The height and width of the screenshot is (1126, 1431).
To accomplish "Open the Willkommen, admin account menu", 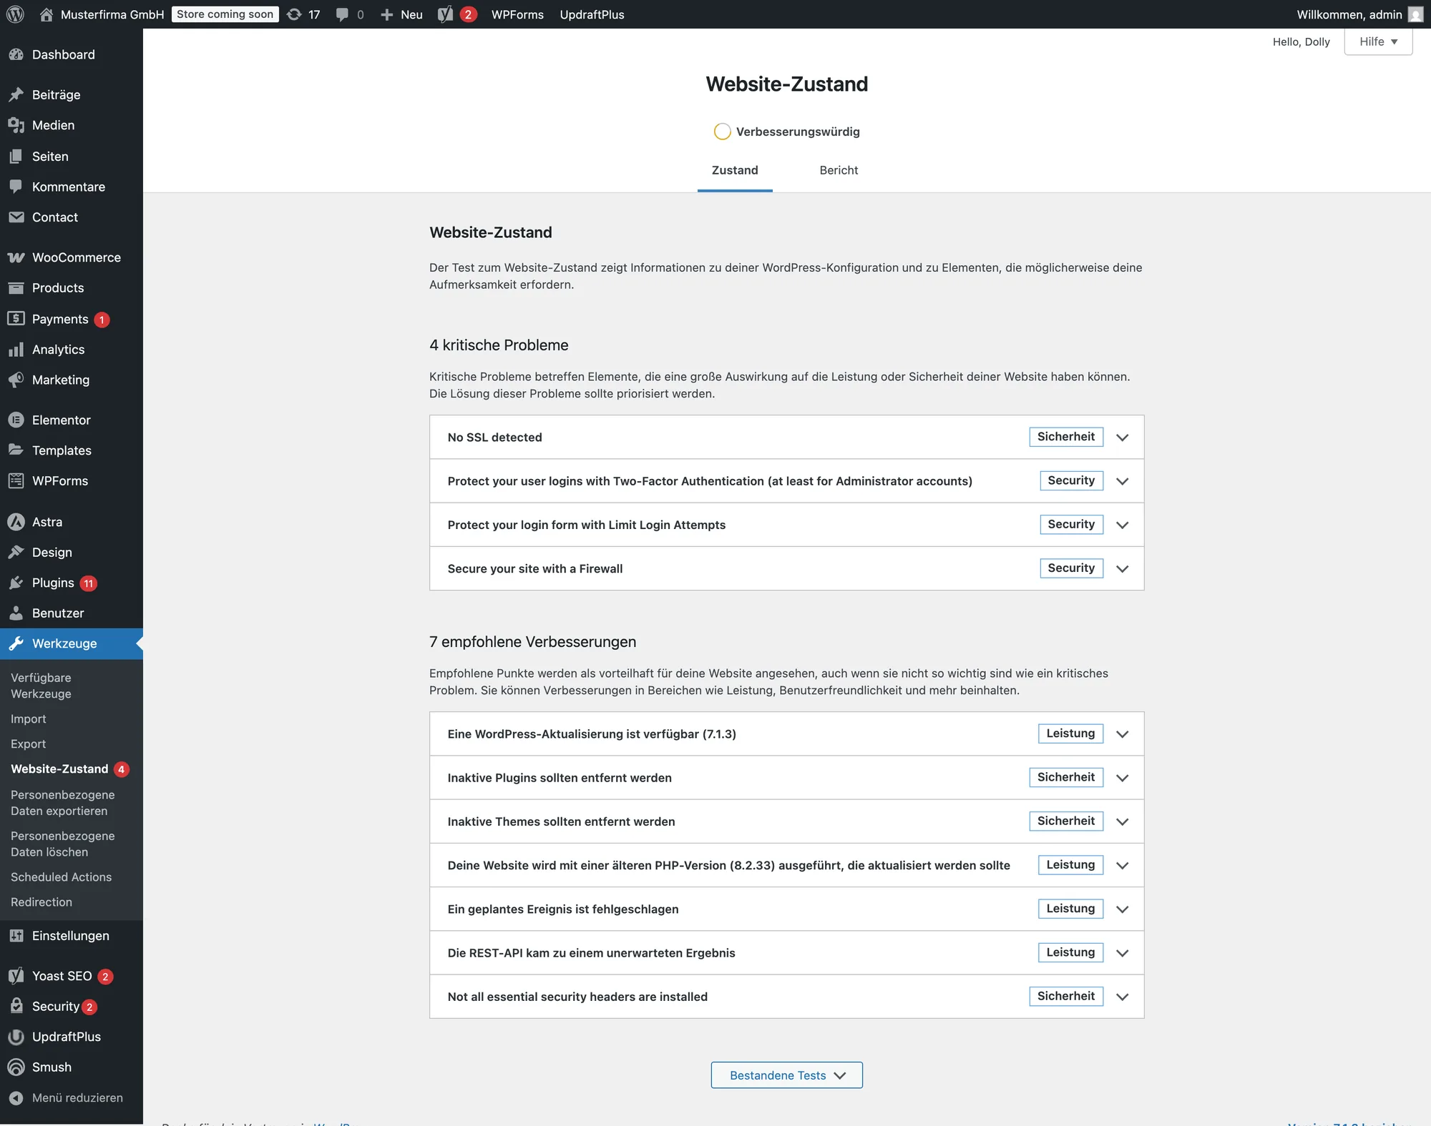I will 1359,14.
